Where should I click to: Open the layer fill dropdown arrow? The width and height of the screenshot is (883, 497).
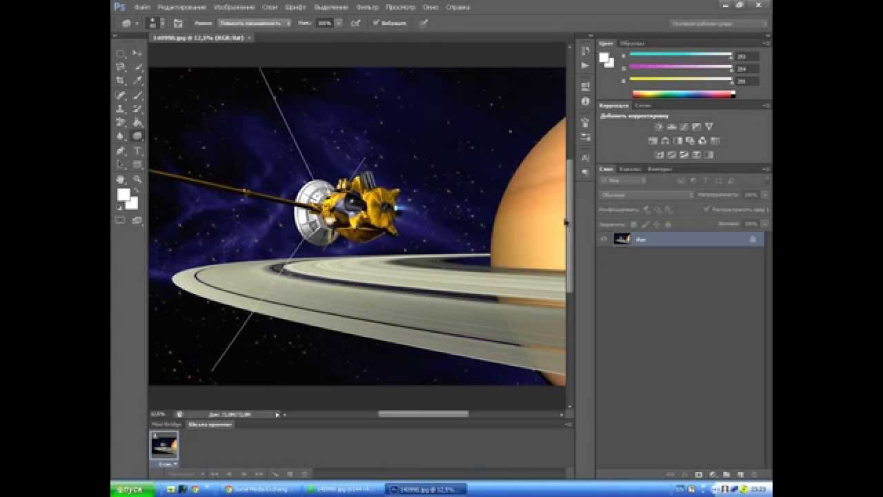pyautogui.click(x=765, y=224)
